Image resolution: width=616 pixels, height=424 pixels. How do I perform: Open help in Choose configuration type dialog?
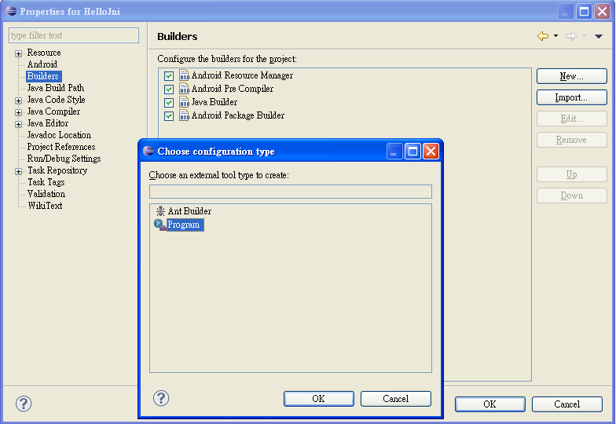[x=161, y=398]
